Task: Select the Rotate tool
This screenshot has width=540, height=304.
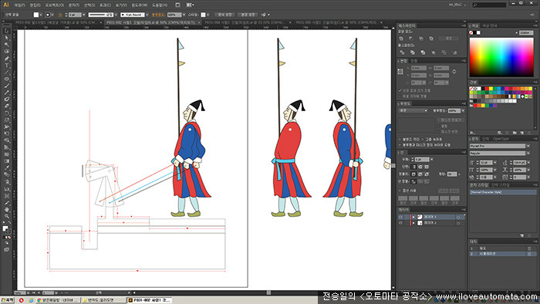Action: click(x=6, y=113)
